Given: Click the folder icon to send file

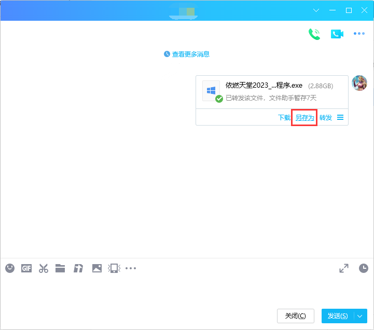Looking at the screenshot, I should click(x=60, y=268).
